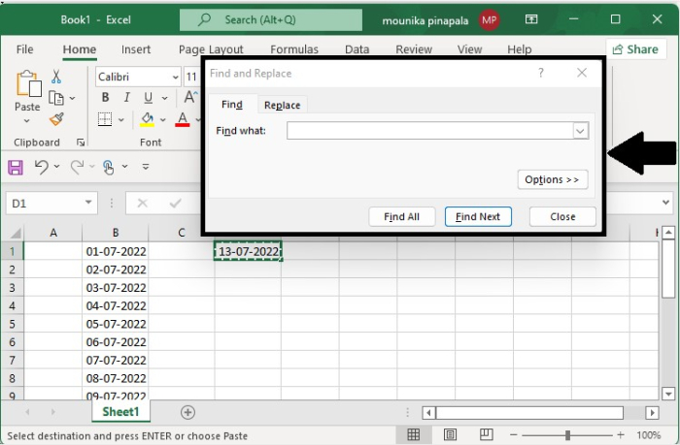
Task: Open Customize Quick Access Toolbar menu
Action: [x=146, y=166]
